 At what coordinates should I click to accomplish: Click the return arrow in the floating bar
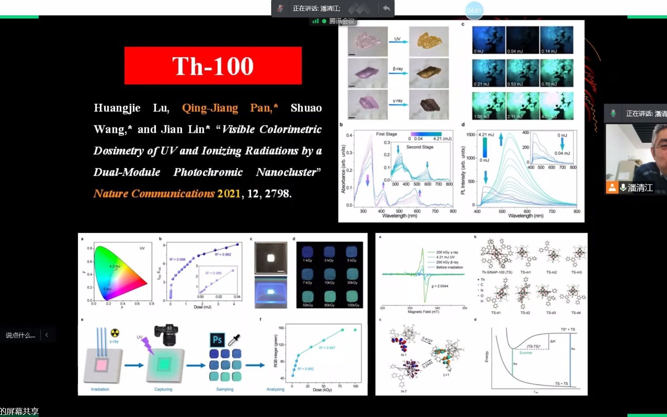point(387,8)
